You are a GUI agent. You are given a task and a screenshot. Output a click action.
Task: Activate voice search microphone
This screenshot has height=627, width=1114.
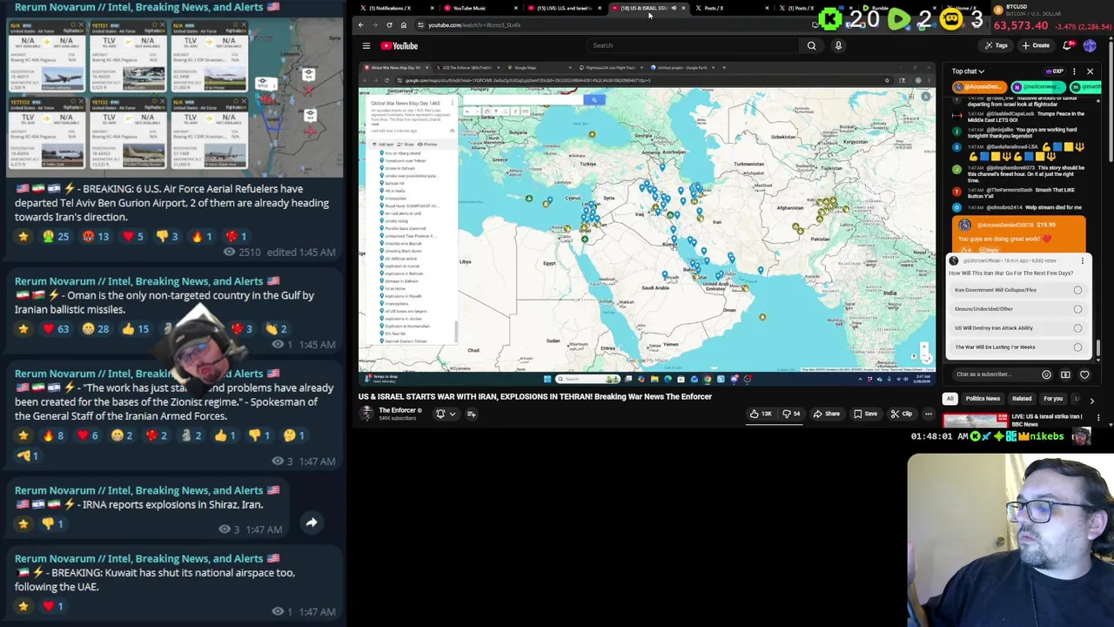[x=838, y=45]
